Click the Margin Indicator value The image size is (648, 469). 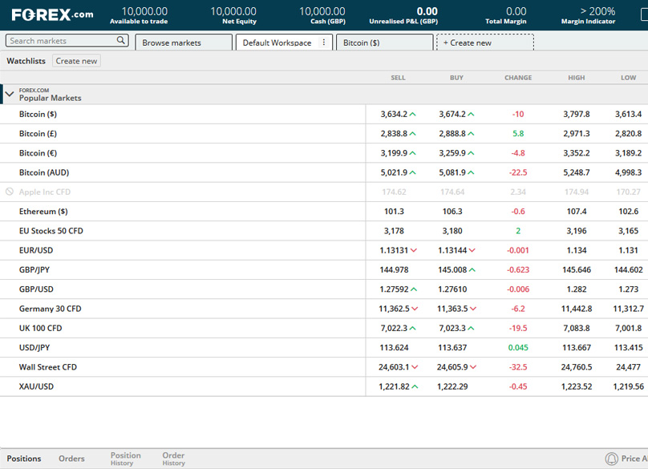597,11
